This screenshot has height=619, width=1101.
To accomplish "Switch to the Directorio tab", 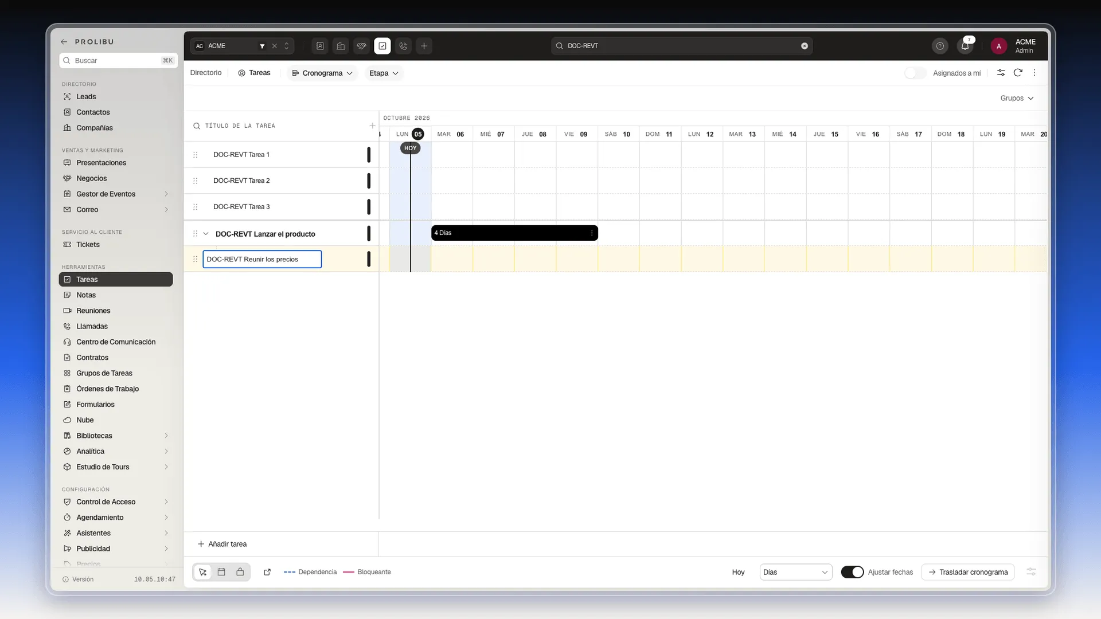I will coord(206,73).
